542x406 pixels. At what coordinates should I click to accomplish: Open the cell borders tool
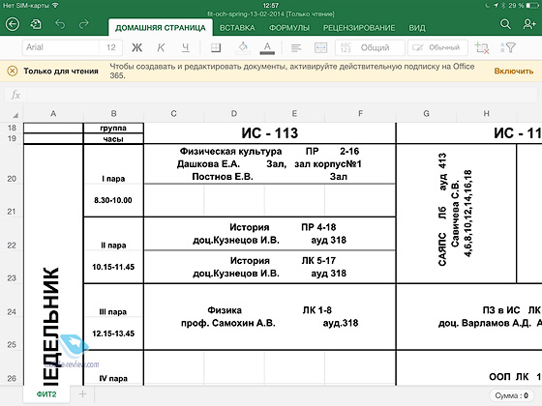(216, 47)
